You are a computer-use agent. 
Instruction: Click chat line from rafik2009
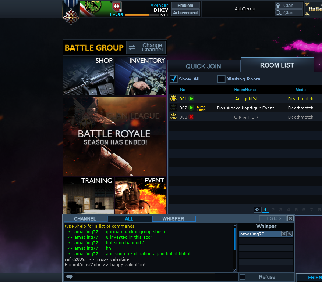(x=98, y=259)
